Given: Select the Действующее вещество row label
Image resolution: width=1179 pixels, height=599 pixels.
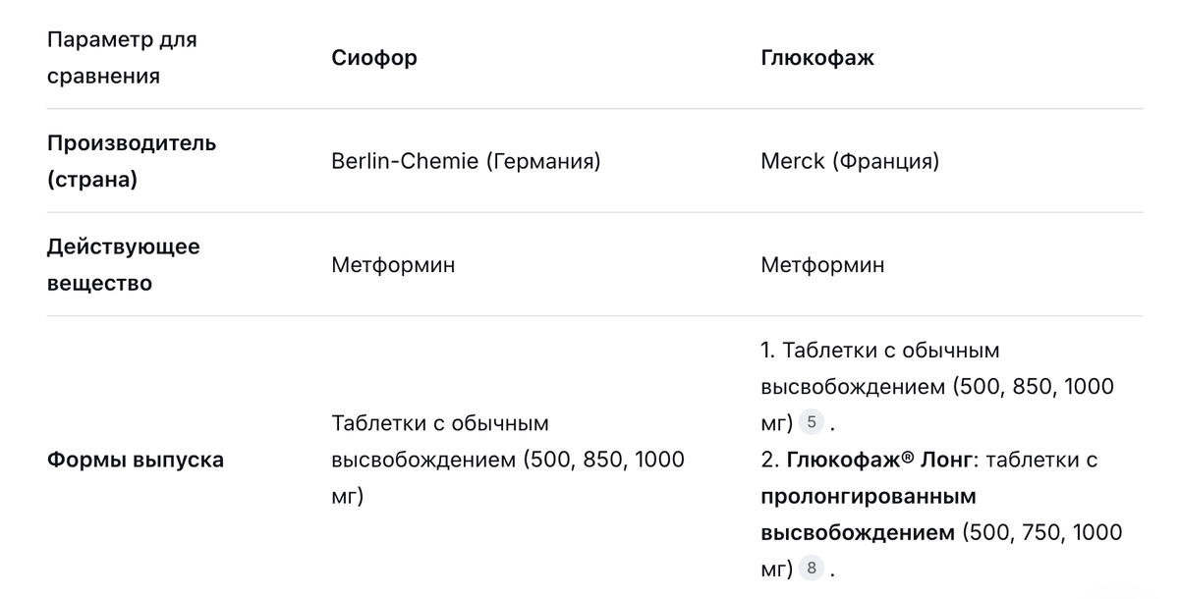Looking at the screenshot, I should [123, 265].
